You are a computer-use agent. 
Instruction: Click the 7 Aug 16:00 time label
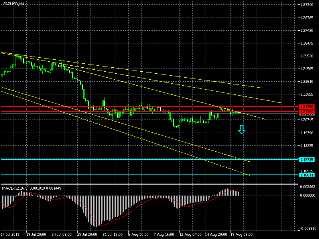click(164, 235)
